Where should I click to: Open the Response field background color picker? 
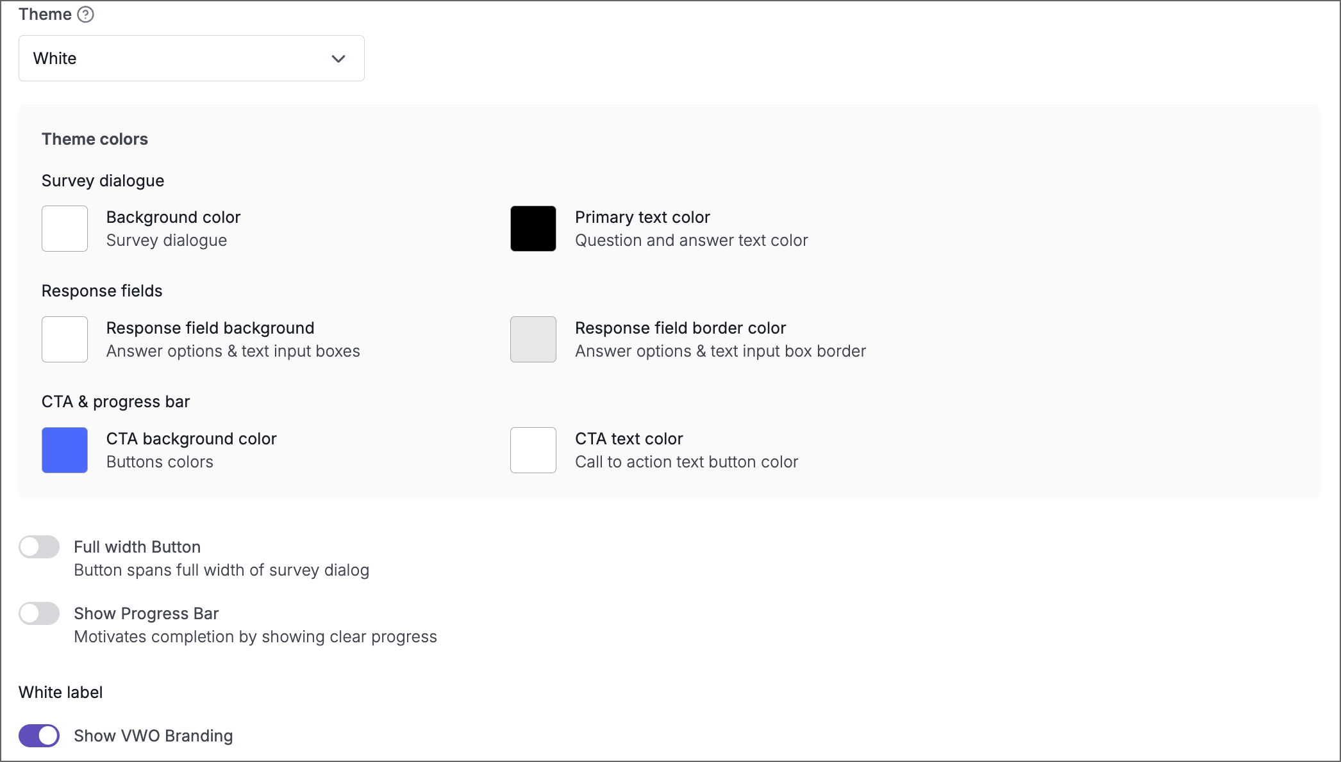click(64, 339)
